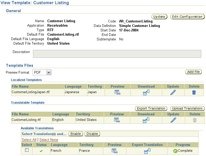Enable the selected translations
Screen dimensions: 206x156
(x=76, y=134)
